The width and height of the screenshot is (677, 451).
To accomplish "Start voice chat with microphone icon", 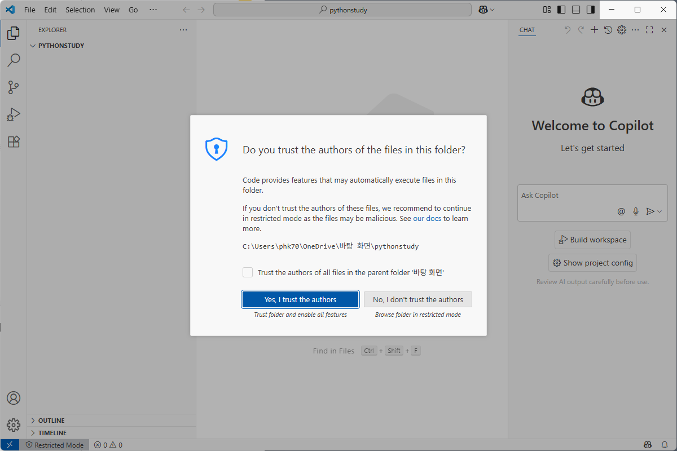I will coord(636,211).
